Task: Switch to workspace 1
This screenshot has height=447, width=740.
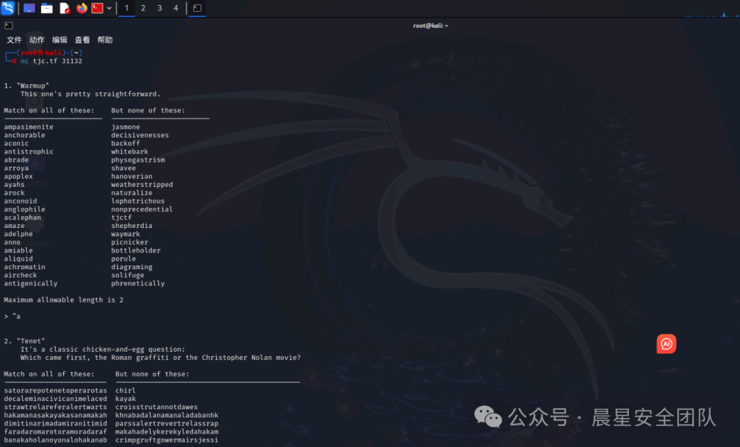Action: tap(127, 8)
